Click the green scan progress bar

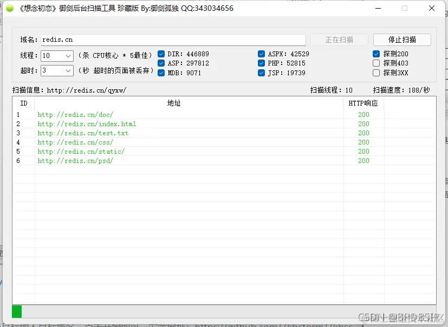17,312
